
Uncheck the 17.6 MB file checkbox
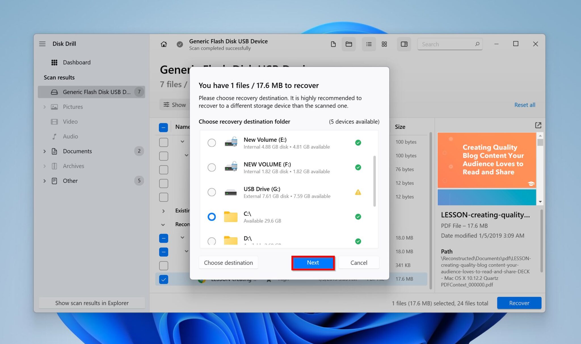163,279
